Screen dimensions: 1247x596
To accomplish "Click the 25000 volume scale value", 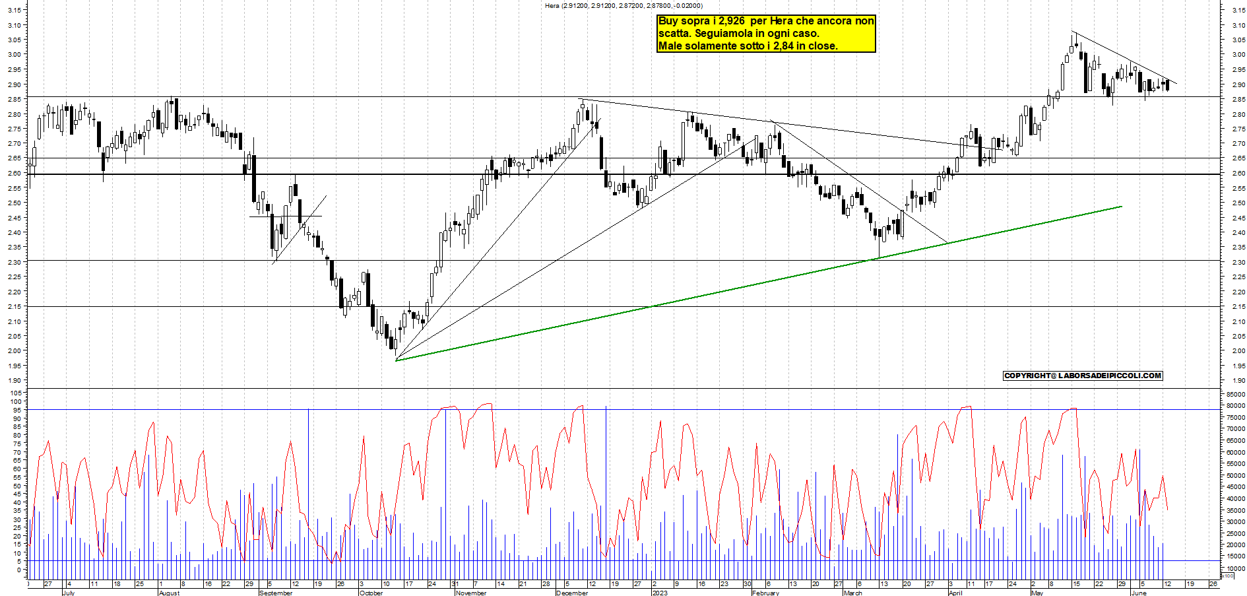I will pos(1236,533).
